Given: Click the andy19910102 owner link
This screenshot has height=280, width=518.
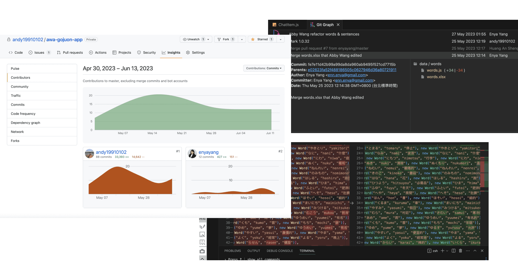Looking at the screenshot, I should click(28, 40).
